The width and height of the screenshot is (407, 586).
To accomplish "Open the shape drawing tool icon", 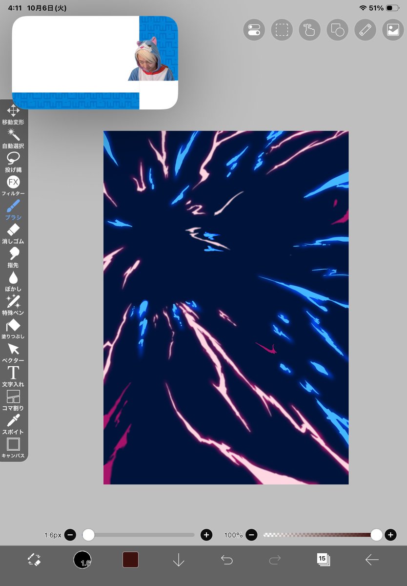I will tap(337, 30).
